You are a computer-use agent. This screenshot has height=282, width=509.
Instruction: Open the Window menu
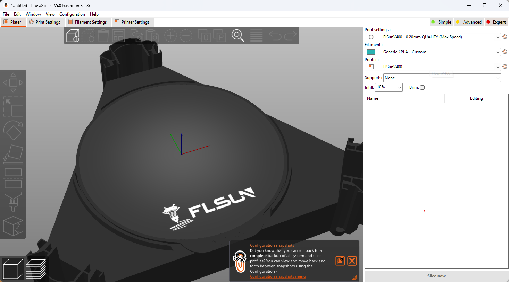pyautogui.click(x=33, y=14)
